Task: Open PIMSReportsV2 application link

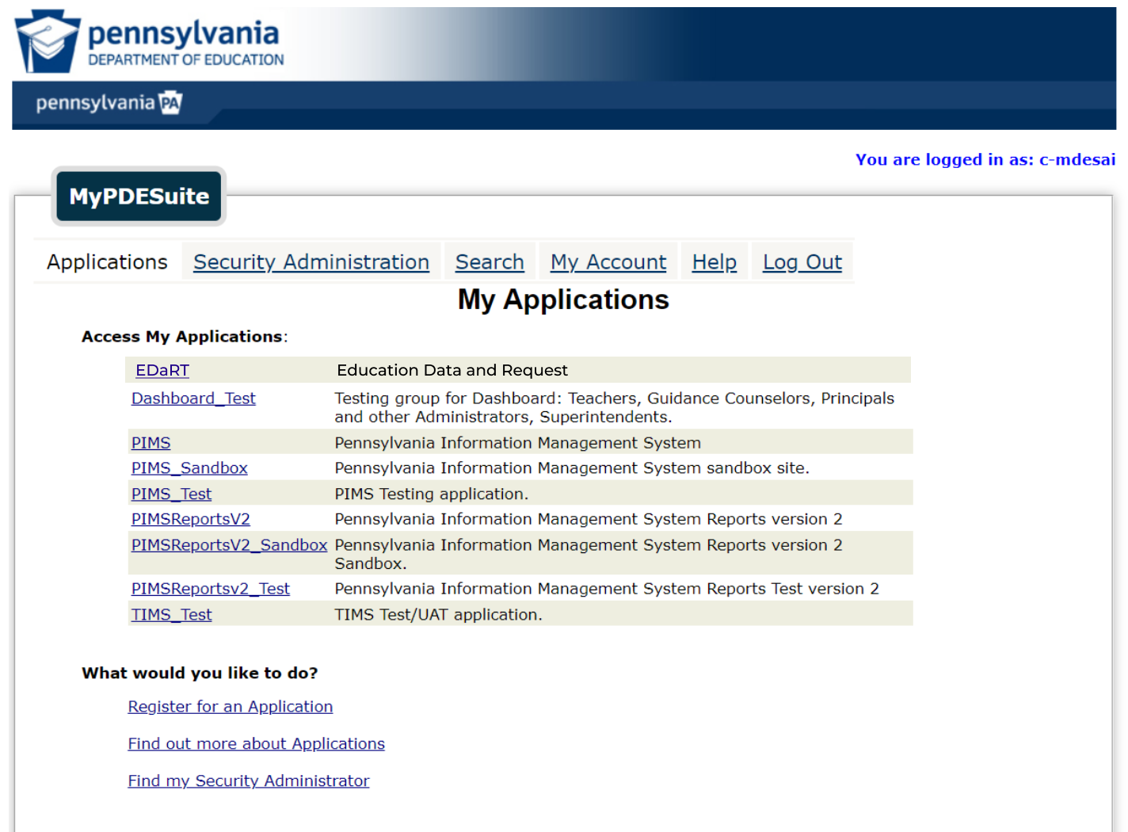Action: [190, 520]
